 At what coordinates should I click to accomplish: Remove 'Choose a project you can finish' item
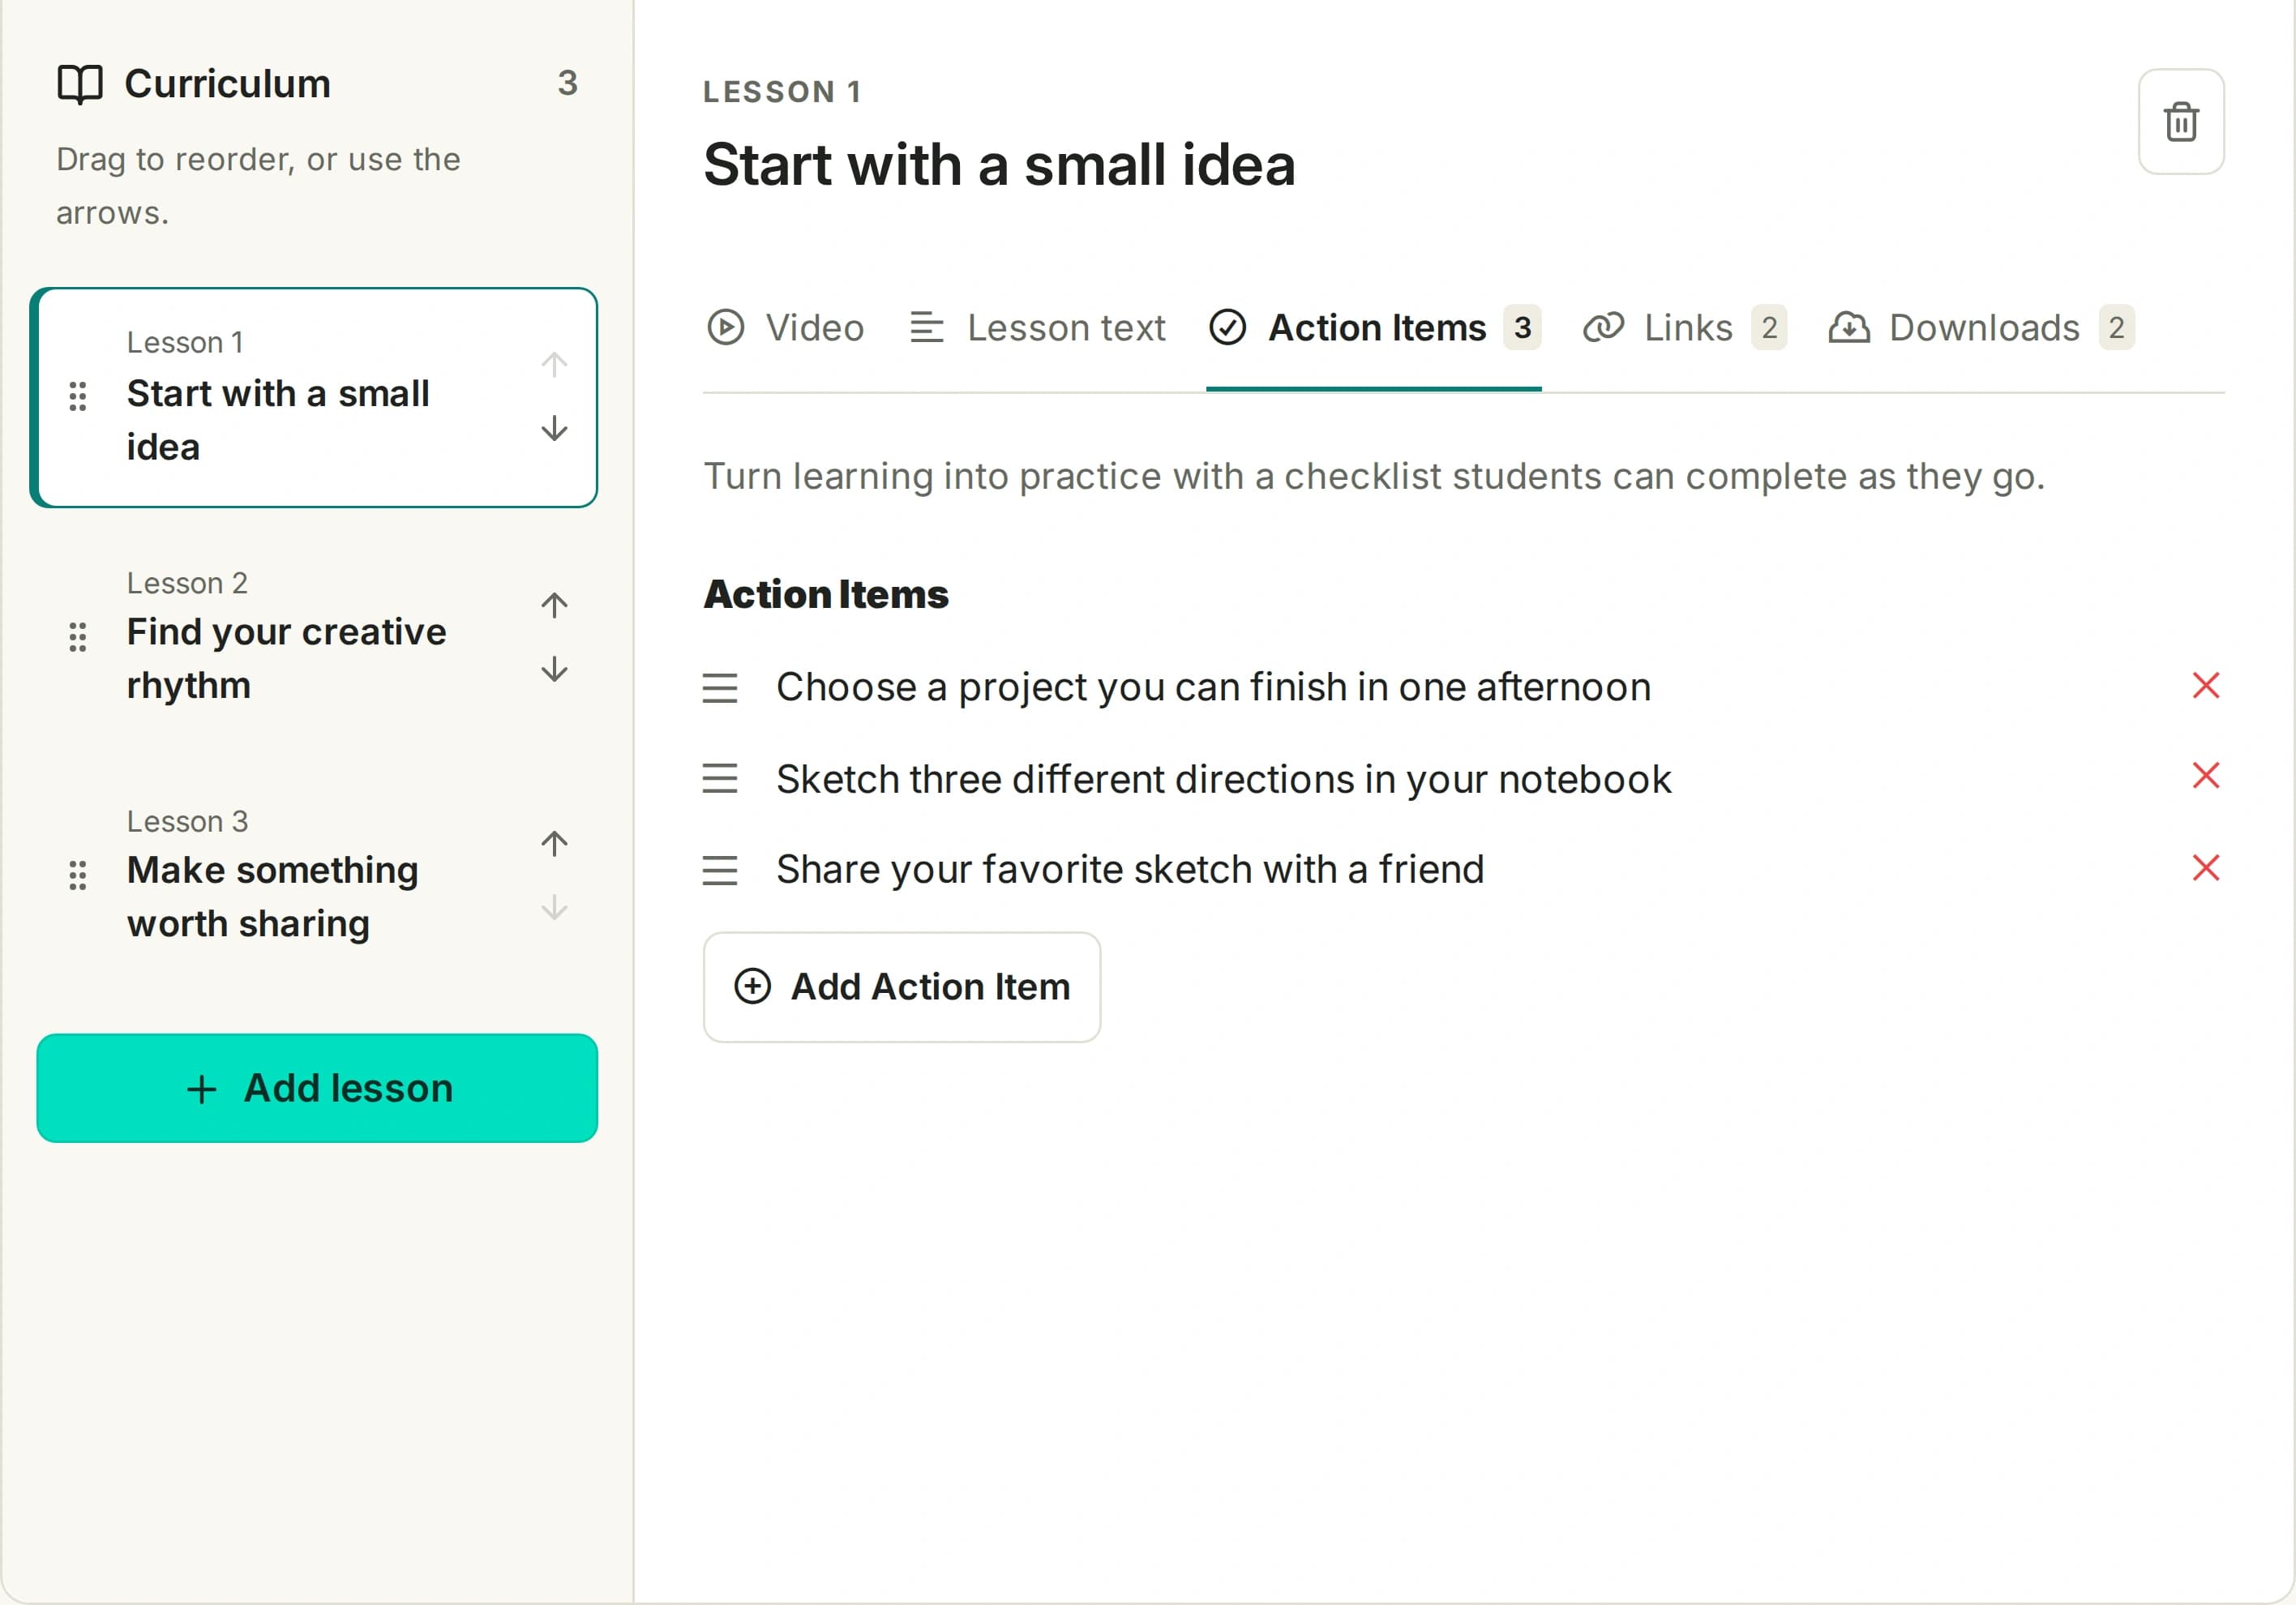[x=2206, y=686]
